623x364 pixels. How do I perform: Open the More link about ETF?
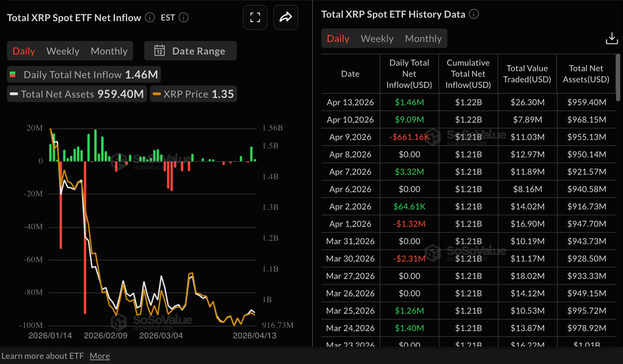[100, 356]
